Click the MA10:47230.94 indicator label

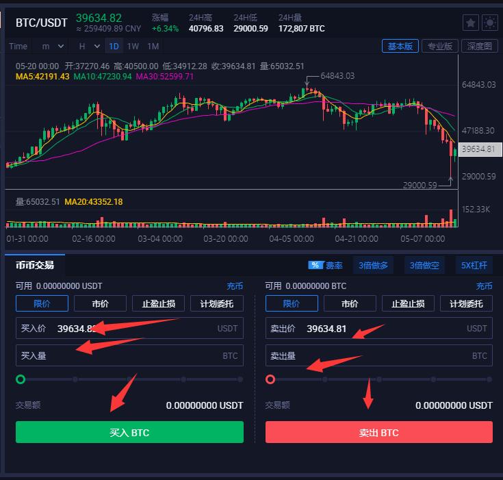tap(103, 77)
